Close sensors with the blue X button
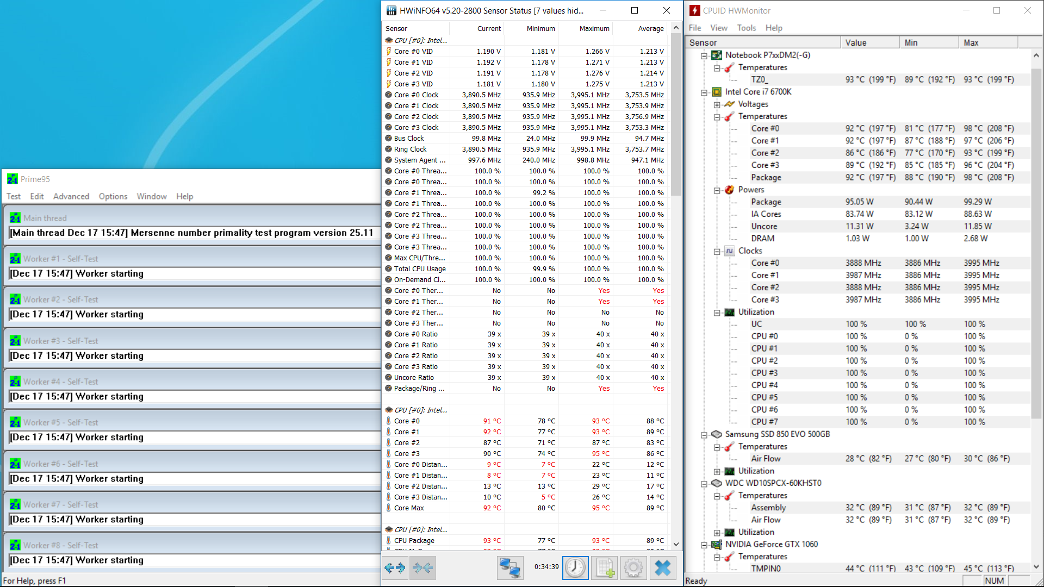Viewport: 1044px width, 587px height. [663, 568]
